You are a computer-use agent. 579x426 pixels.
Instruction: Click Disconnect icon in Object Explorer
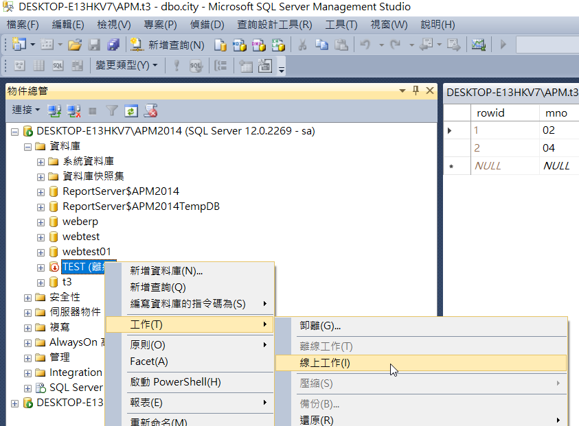[73, 110]
